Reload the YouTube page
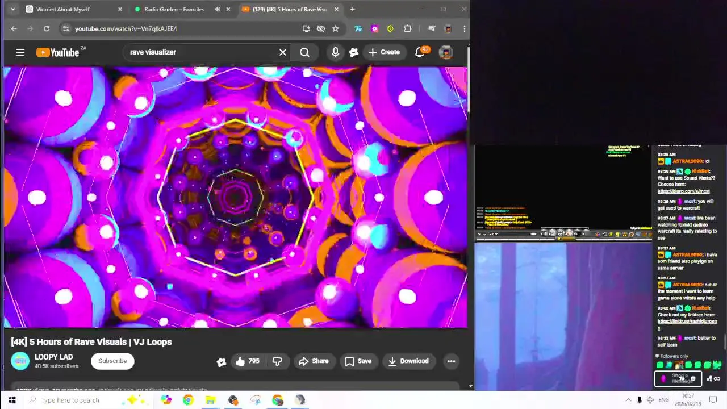 click(x=47, y=28)
